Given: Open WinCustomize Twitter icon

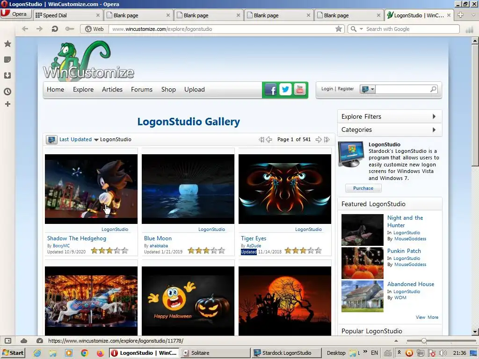Looking at the screenshot, I should 285,90.
